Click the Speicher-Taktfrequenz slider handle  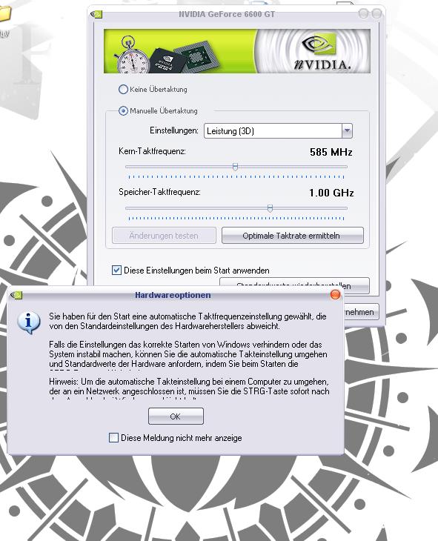click(270, 208)
